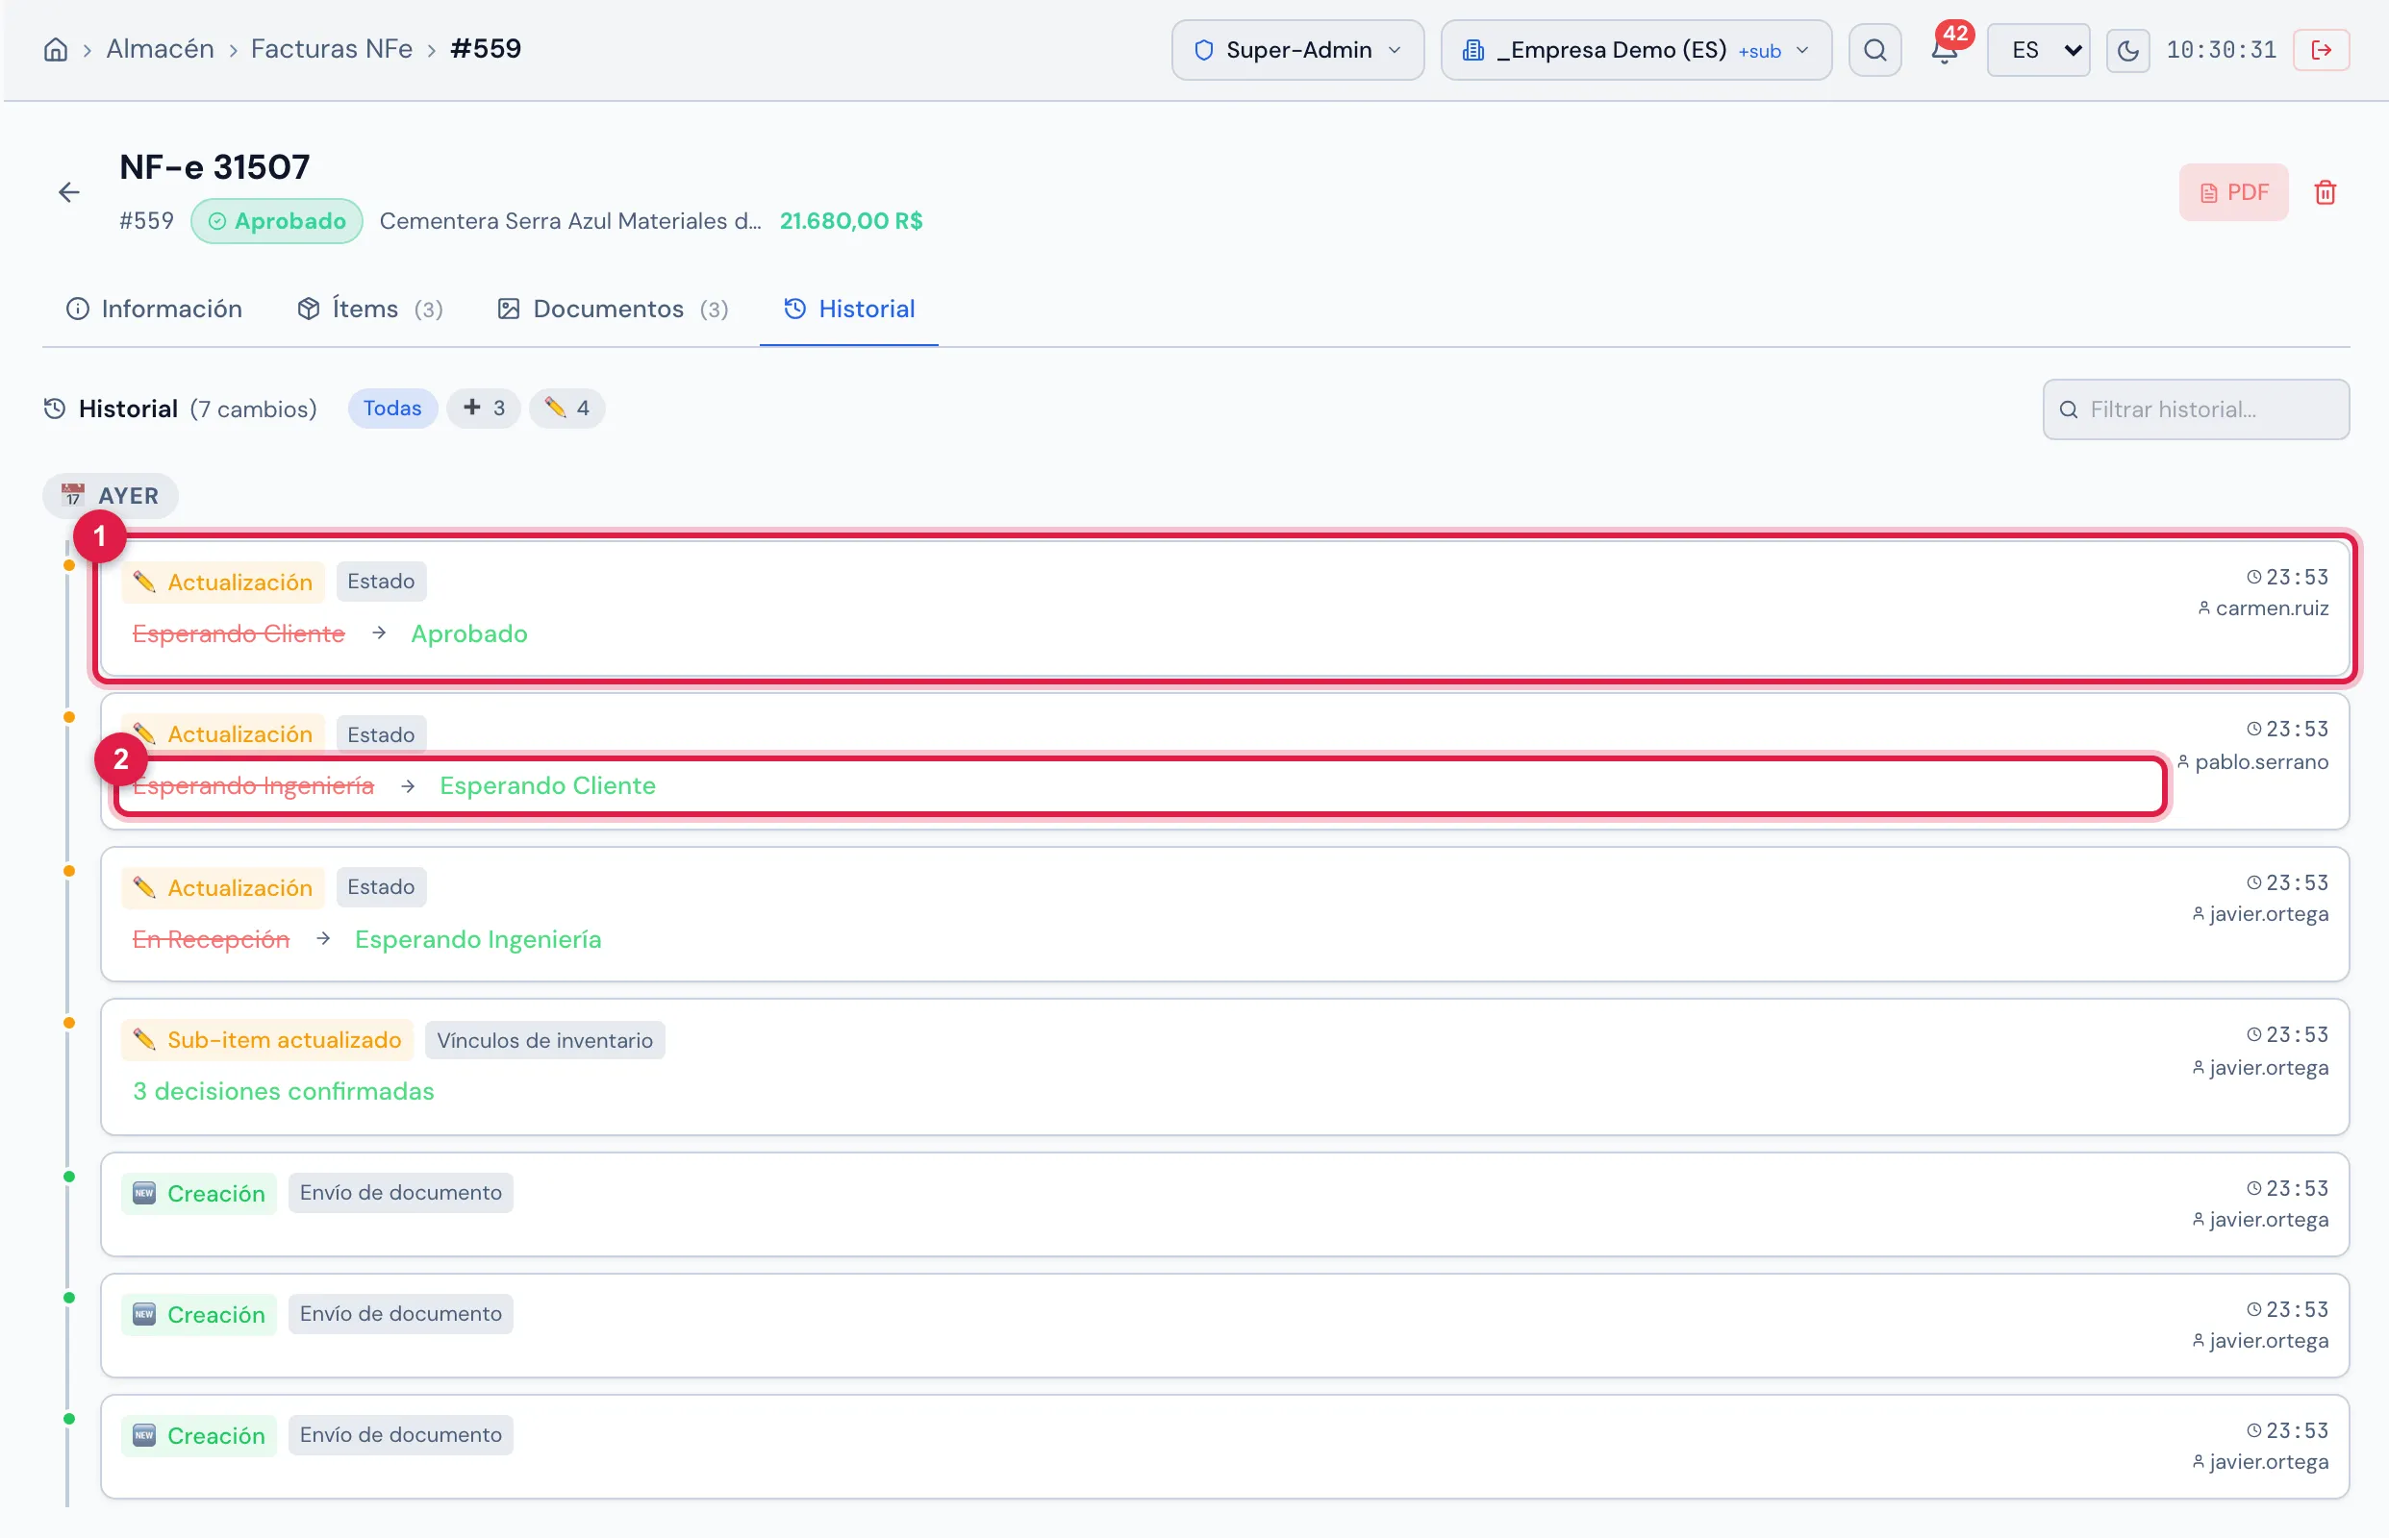This screenshot has height=1538, width=2389.
Task: Click the En Recepción struck-through old status
Action: tap(211, 939)
